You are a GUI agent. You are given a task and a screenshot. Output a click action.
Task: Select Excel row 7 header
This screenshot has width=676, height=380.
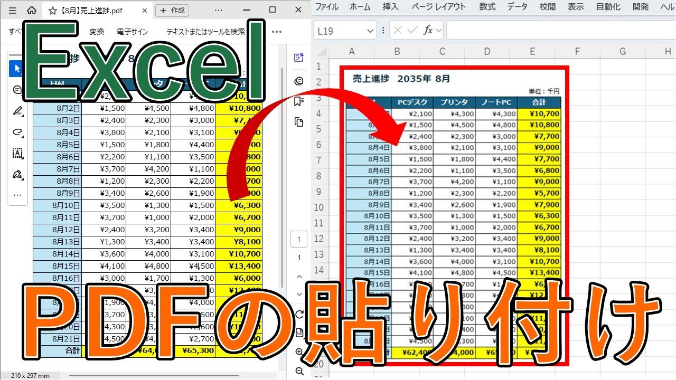(x=318, y=160)
